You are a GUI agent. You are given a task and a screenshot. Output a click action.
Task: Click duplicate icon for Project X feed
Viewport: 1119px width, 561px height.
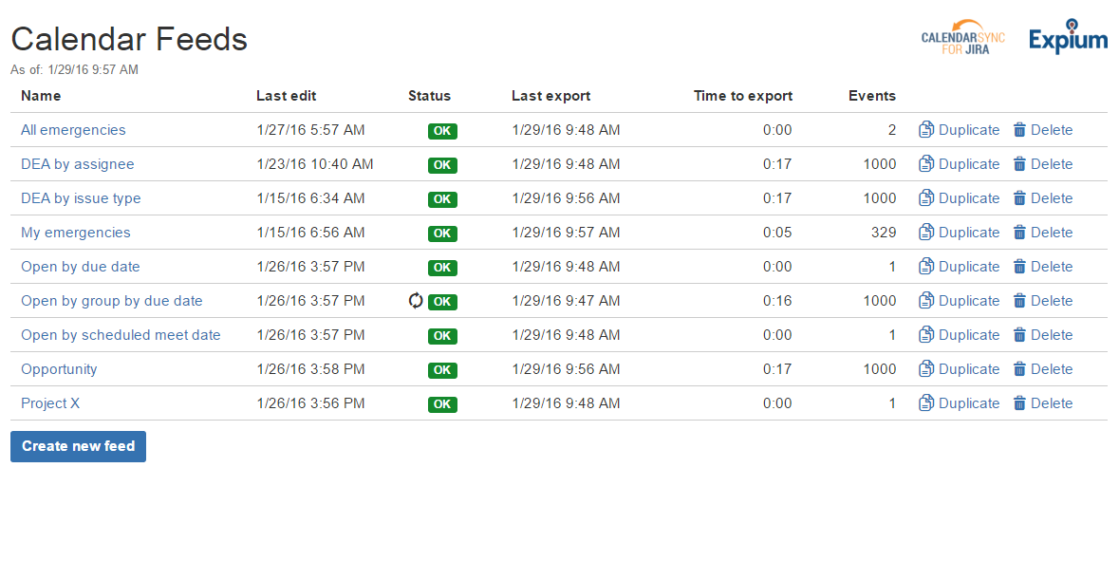[x=926, y=404]
